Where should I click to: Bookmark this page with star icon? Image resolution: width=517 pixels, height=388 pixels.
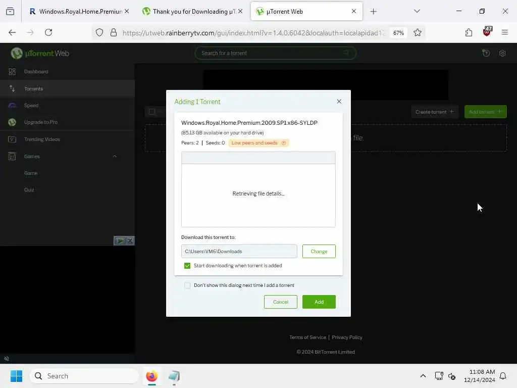[x=418, y=32]
